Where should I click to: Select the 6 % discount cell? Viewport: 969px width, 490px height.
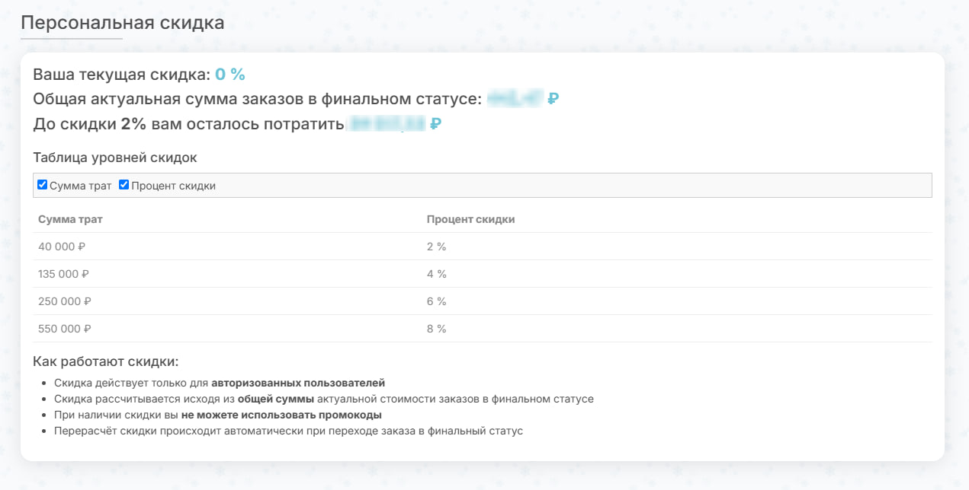tap(436, 301)
